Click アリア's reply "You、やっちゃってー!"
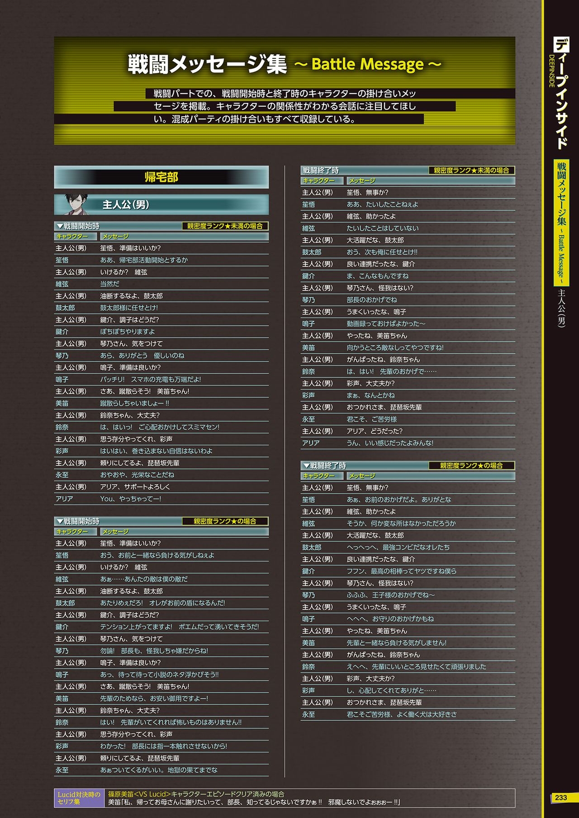 point(131,499)
